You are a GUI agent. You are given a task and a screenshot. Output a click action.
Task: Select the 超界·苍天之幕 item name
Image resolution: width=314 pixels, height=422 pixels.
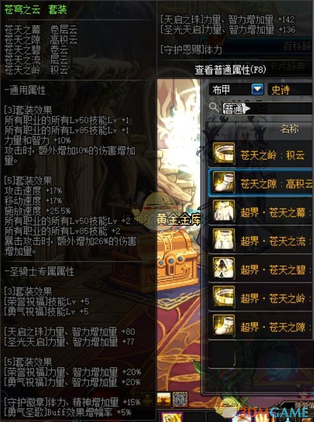[x=273, y=212]
